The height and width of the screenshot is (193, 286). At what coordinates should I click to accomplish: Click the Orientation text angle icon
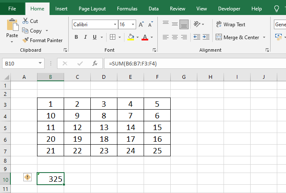[x=197, y=24]
